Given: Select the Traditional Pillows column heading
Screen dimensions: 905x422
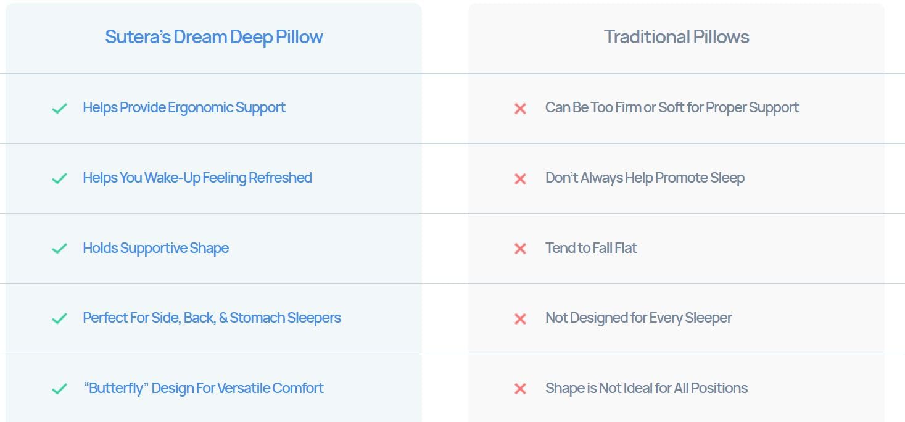Looking at the screenshot, I should [676, 37].
